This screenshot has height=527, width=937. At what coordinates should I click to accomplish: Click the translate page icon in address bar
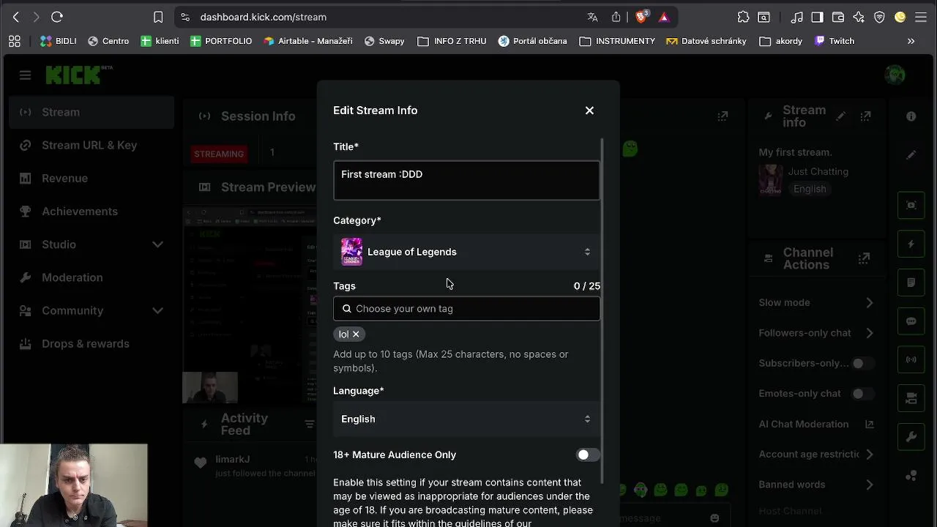(x=592, y=17)
